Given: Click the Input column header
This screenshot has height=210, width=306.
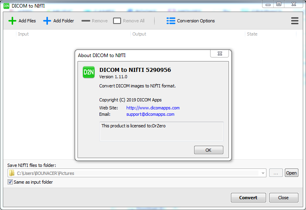Looking at the screenshot, I should coord(73,34).
